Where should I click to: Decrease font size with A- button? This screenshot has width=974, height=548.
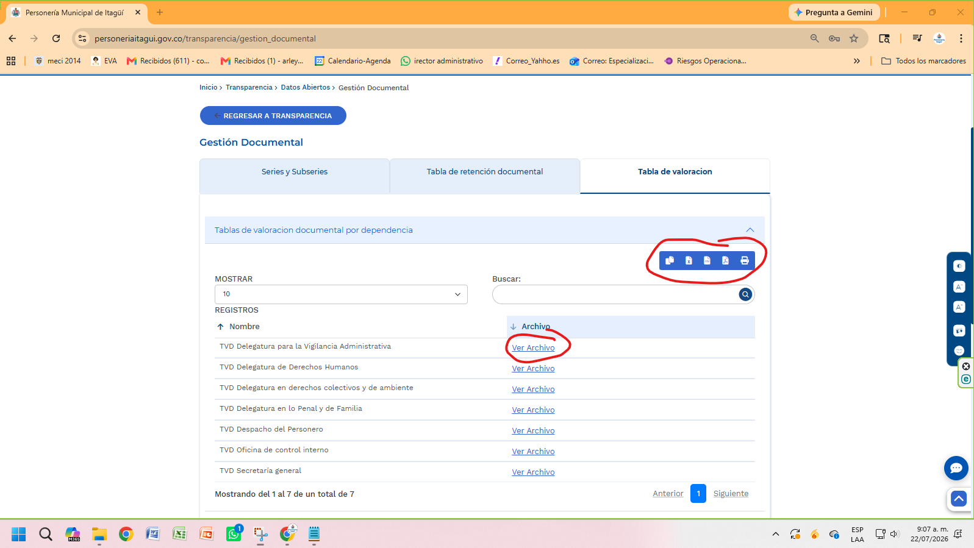[x=959, y=286]
